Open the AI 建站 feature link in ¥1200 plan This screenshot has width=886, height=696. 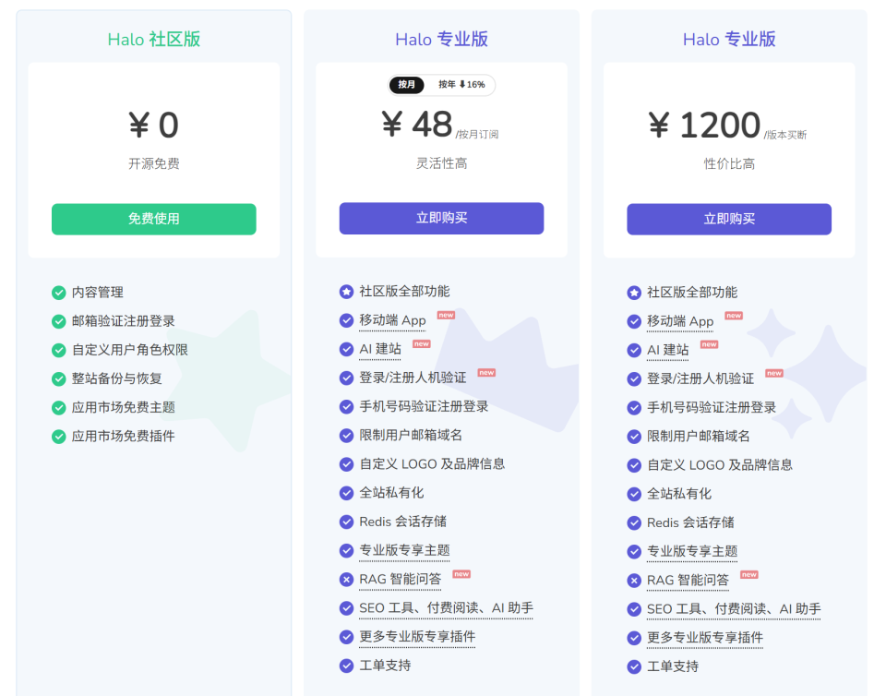coord(668,350)
